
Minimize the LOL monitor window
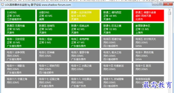155,4
